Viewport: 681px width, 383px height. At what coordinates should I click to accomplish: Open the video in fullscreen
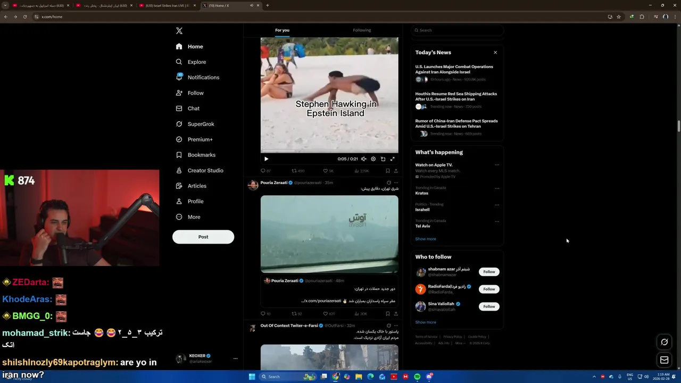click(393, 159)
